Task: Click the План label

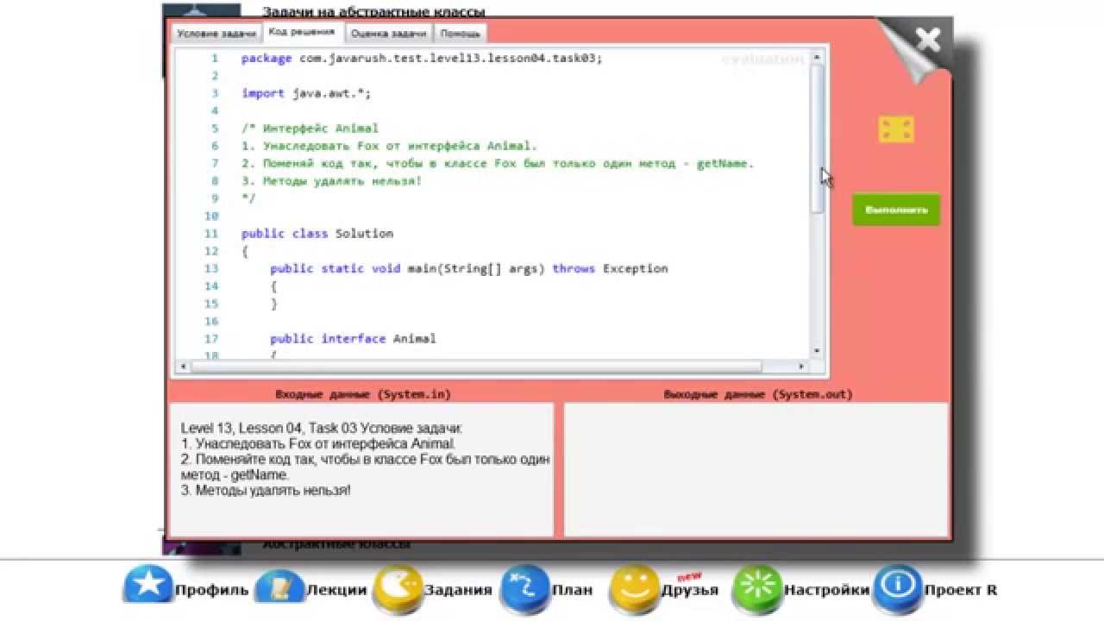Action: pos(573,591)
